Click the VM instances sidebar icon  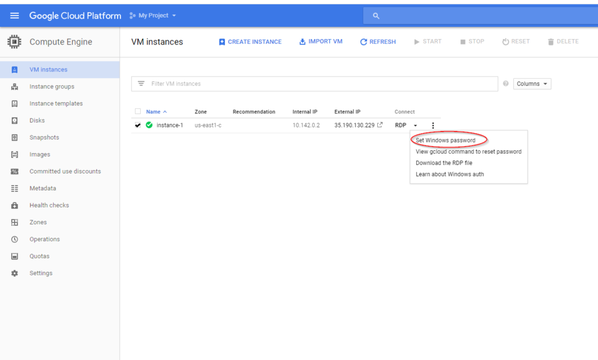tap(15, 70)
